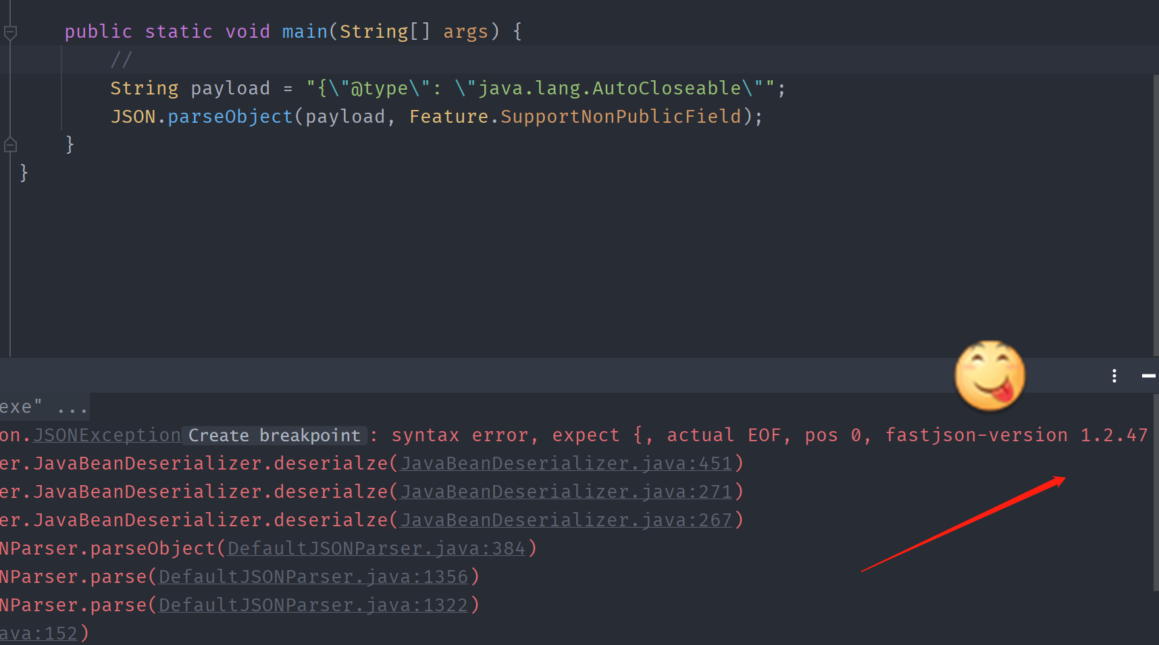Click the "parseObject" method call in code

pos(230,117)
